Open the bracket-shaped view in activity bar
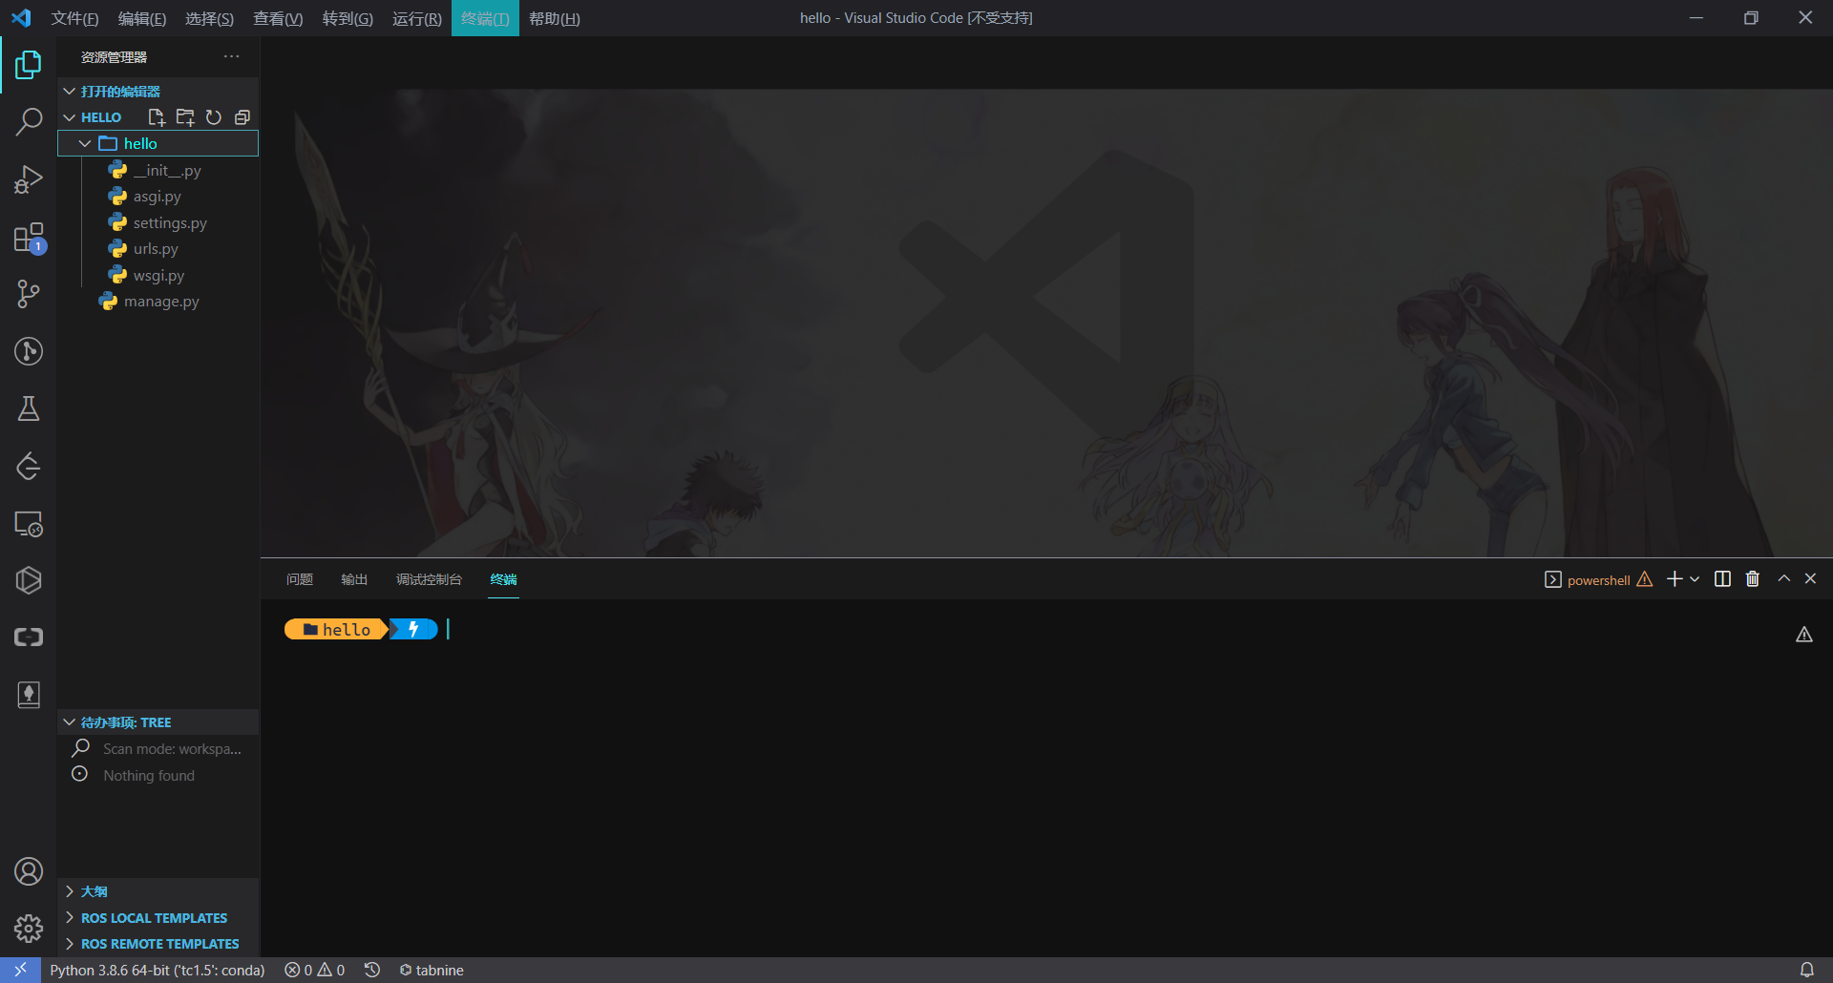Screen dimensions: 1833x983 pos(29,638)
